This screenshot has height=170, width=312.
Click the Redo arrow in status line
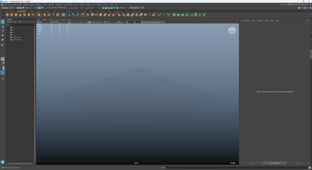coord(29,8)
